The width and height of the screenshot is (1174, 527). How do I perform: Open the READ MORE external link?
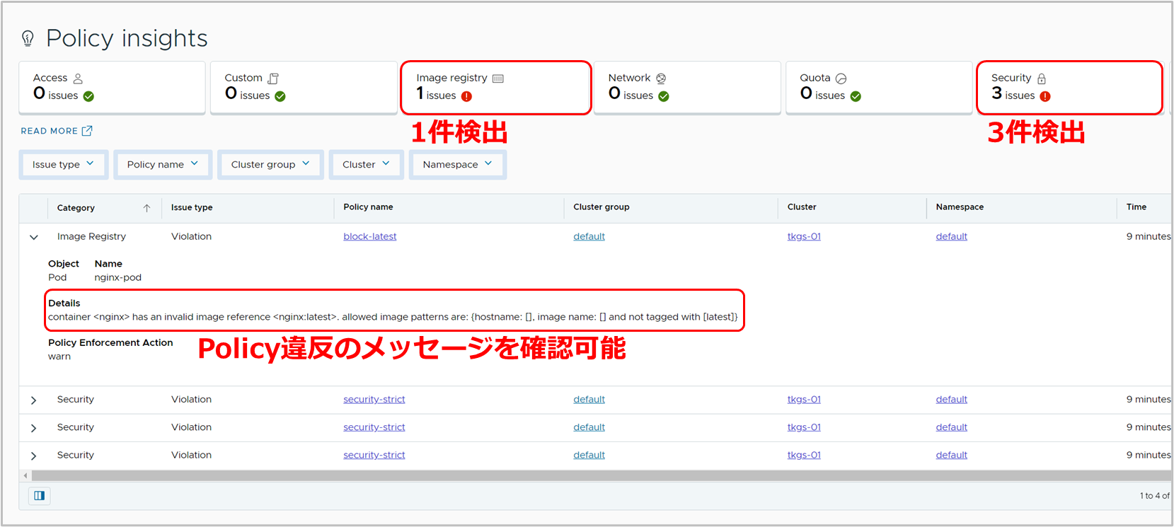(57, 131)
